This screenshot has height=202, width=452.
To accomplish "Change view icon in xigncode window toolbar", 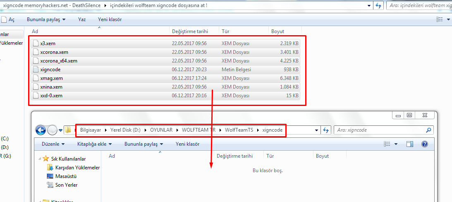I will (387, 144).
